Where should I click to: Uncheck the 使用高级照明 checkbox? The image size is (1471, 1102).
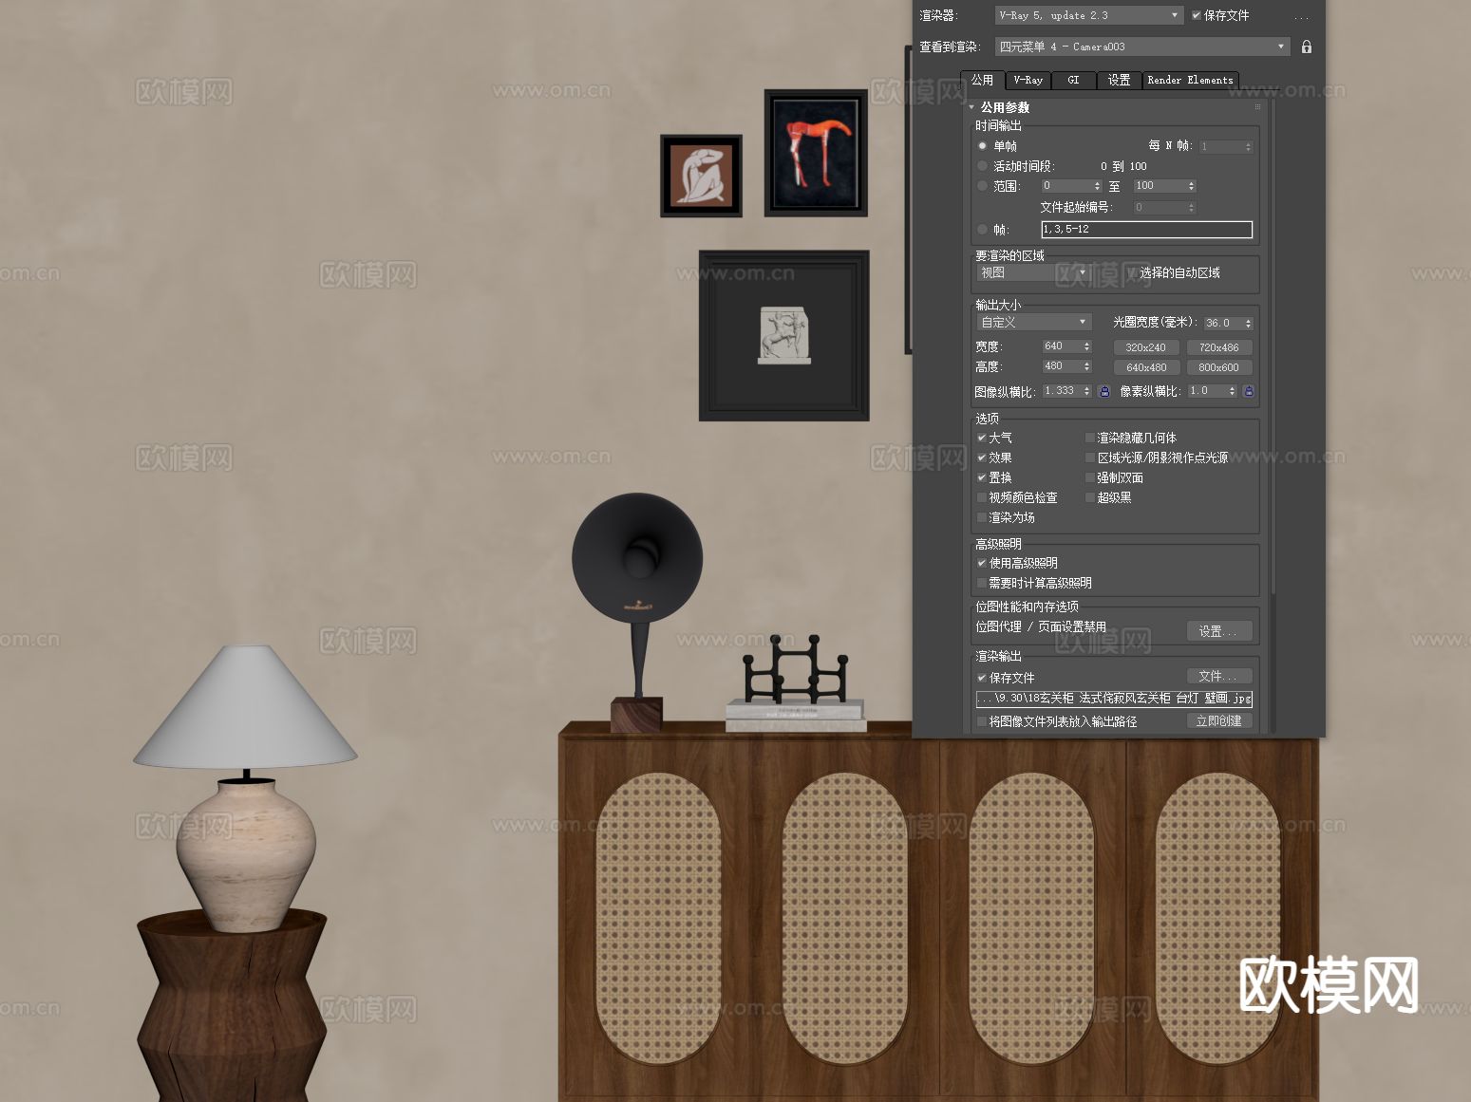(x=982, y=563)
